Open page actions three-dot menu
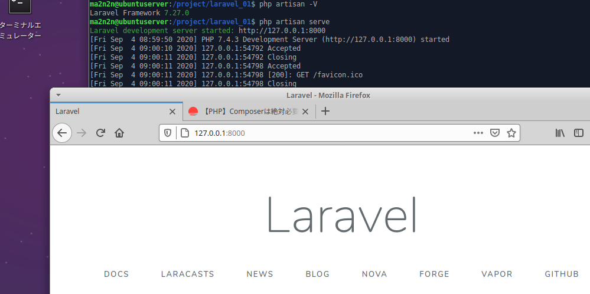 (478, 133)
